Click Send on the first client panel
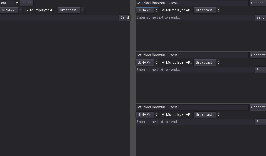Viewport: 266px width, 156px height. click(x=260, y=17)
